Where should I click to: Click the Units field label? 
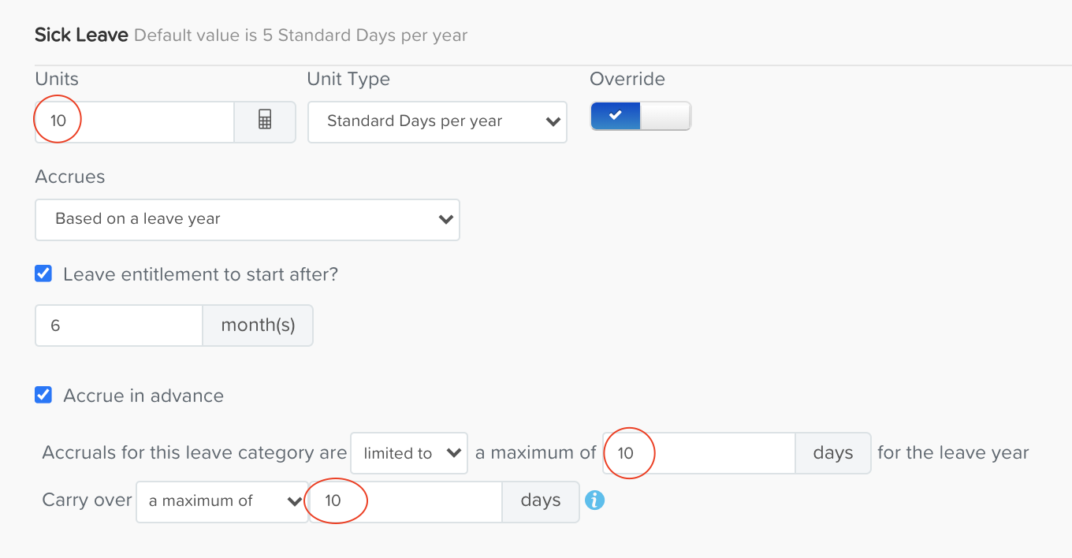click(57, 79)
